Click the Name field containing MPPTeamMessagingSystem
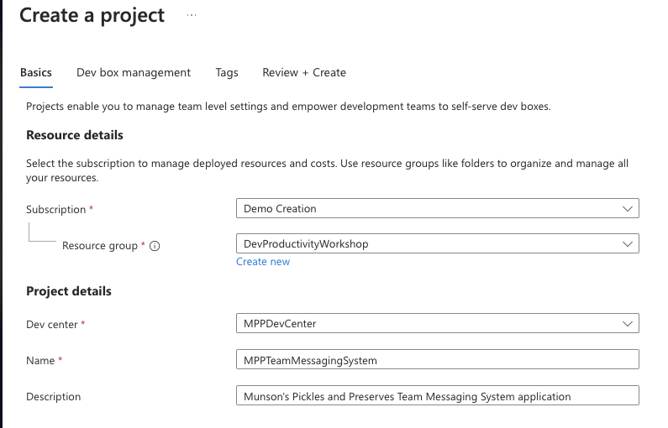668x428 pixels. [x=438, y=359]
